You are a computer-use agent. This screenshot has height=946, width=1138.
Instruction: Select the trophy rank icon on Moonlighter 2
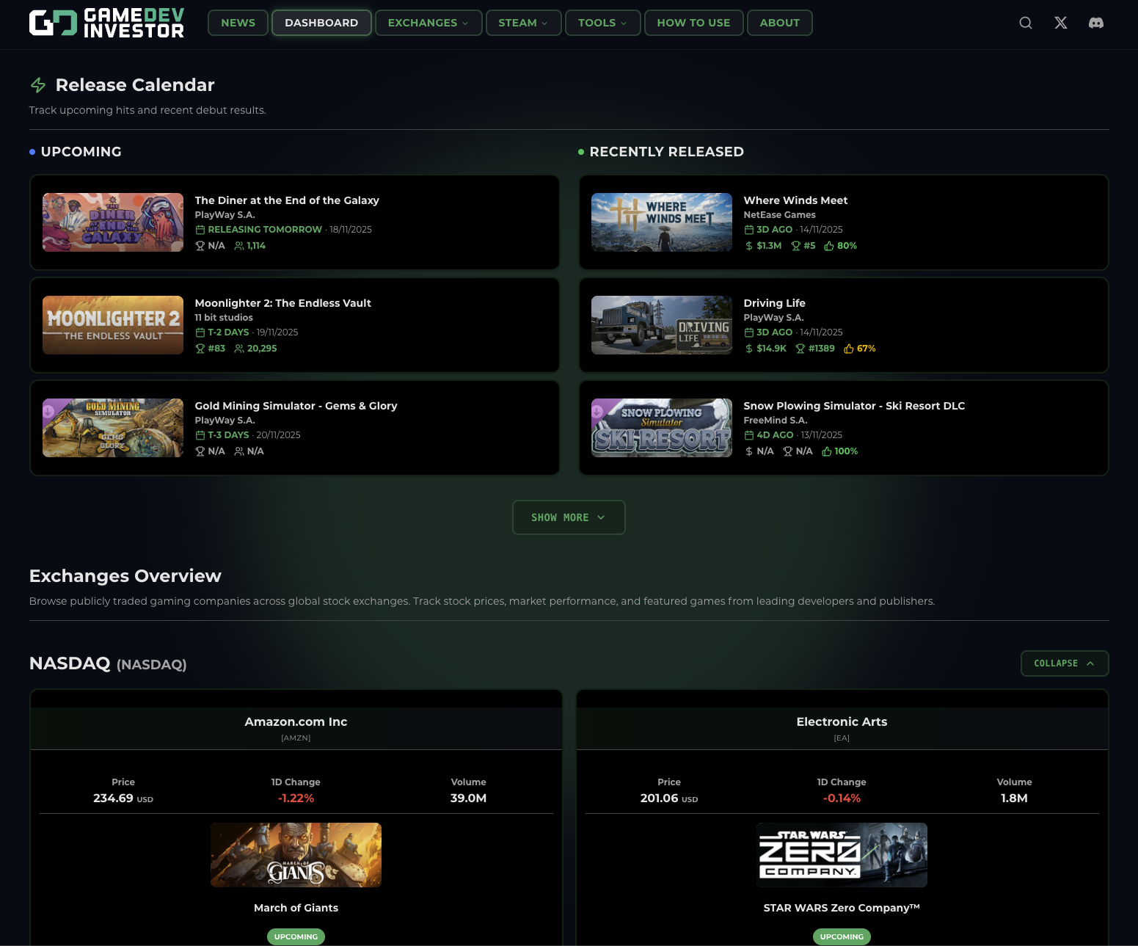(201, 349)
